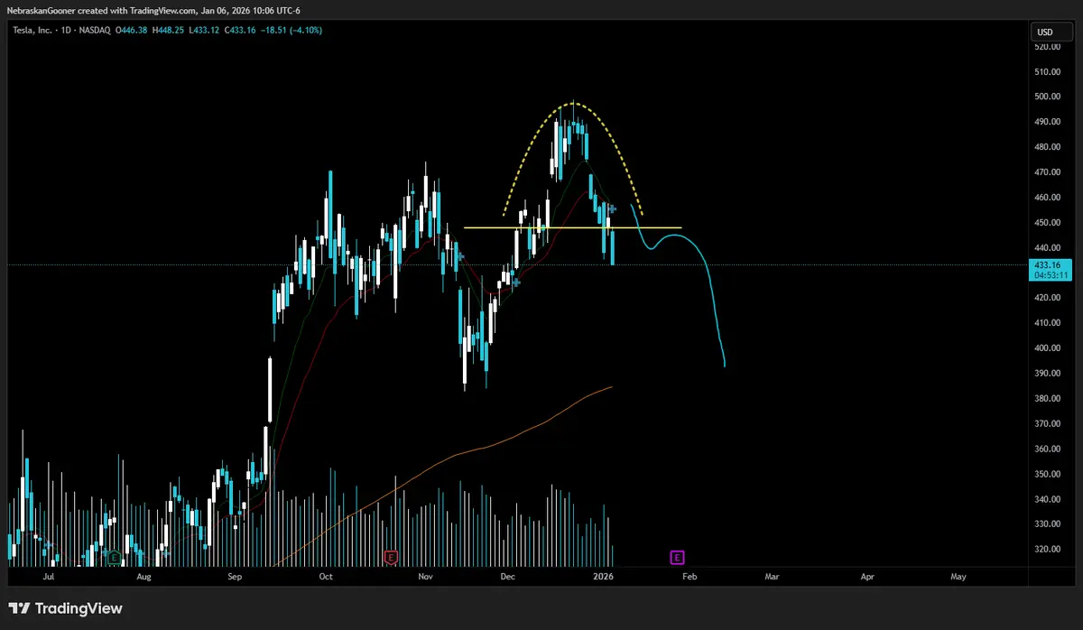This screenshot has width=1083, height=630.
Task: Click the 390.00 price axis label
Action: tap(1048, 374)
